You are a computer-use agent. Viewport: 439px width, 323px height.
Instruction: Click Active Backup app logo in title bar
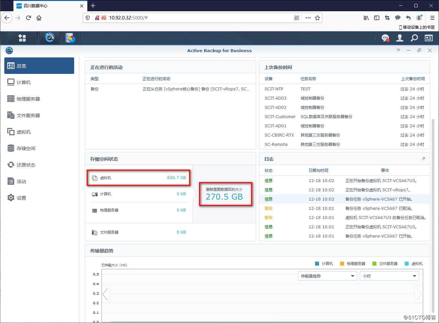click(x=9, y=50)
